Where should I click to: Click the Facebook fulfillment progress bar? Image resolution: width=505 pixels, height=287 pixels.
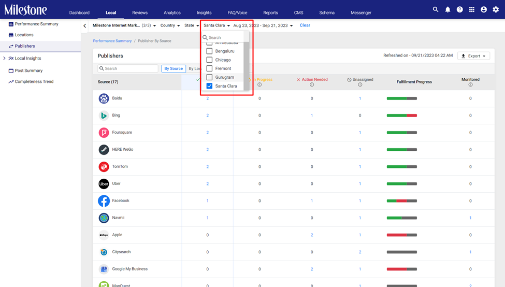pos(401,200)
